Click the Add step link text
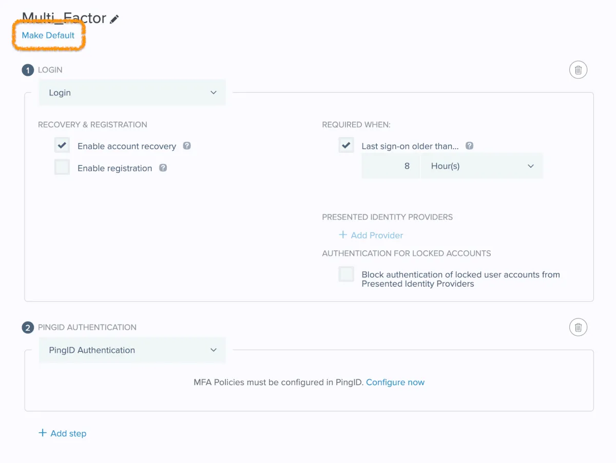Viewport: 616px width, 463px height. click(68, 433)
